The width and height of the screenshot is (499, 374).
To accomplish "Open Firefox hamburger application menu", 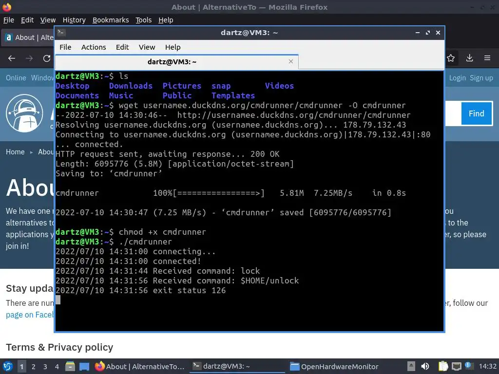I will (487, 58).
